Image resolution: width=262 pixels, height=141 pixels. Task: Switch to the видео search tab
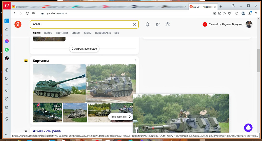(x=76, y=33)
